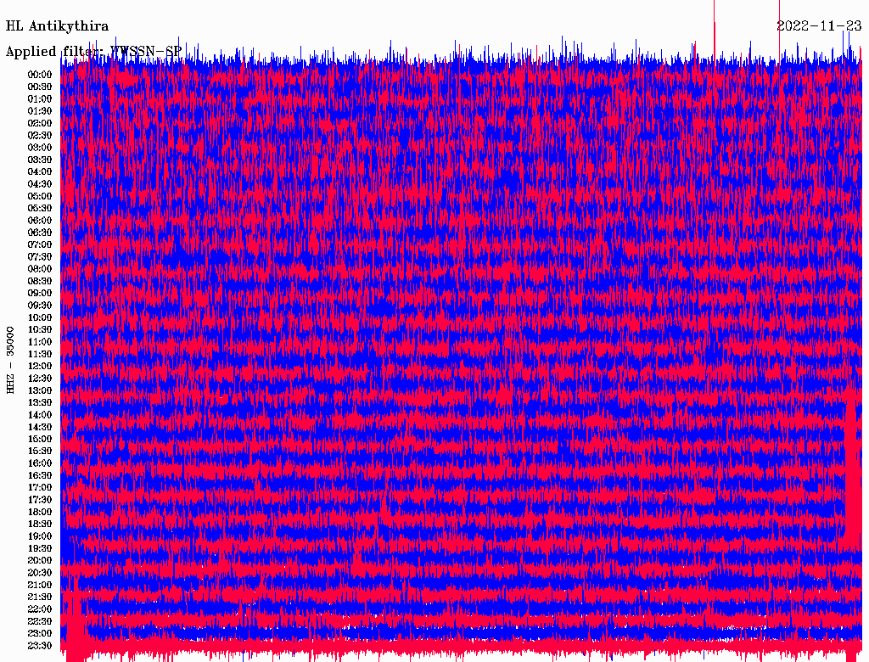Select the 06:30 time label
Image resolution: width=869 pixels, height=662 pixels.
(40, 233)
